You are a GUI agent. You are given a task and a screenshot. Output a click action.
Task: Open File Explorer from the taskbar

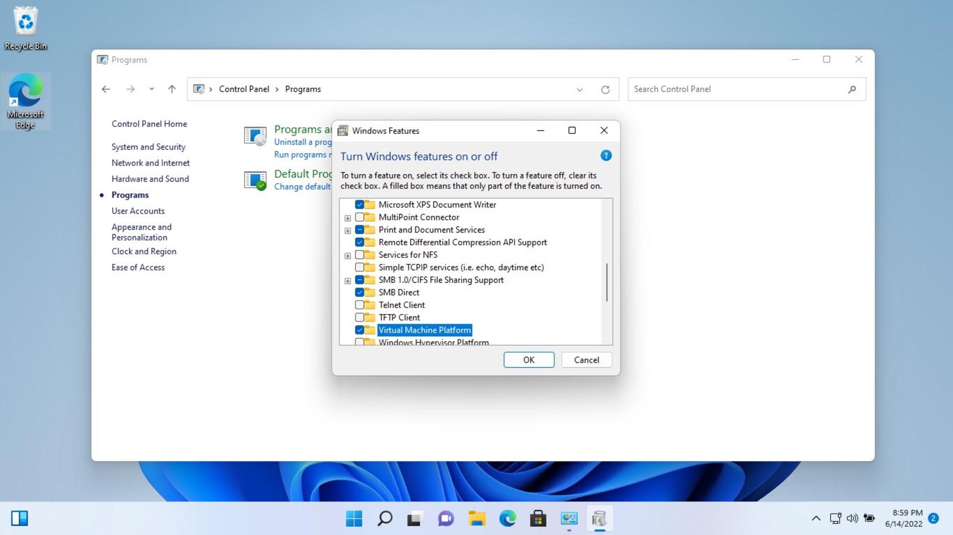[477, 519]
